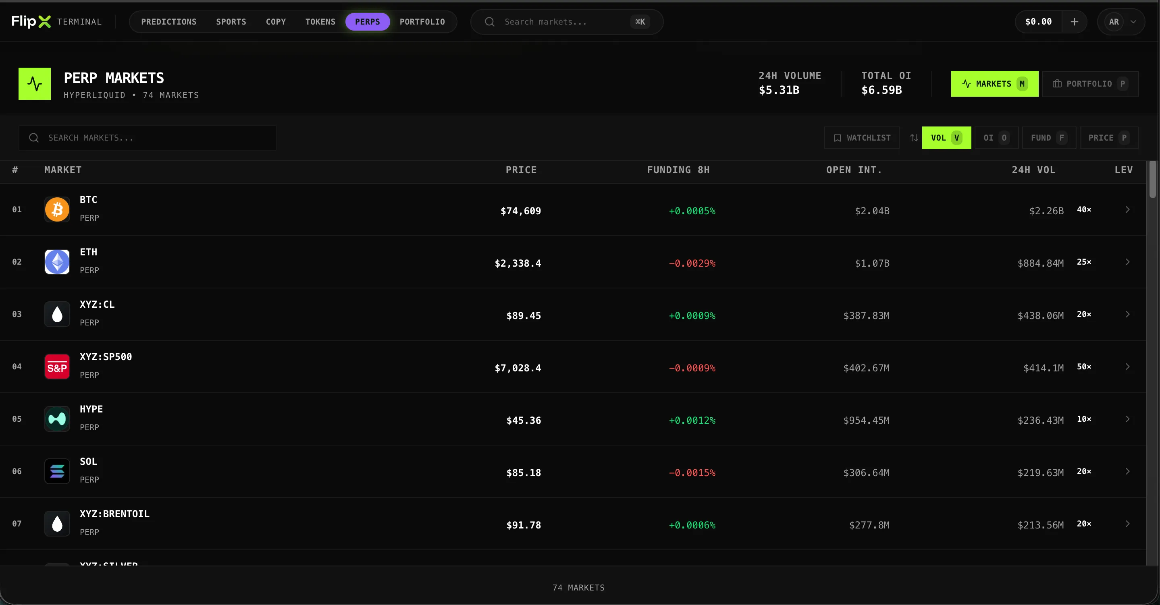1160x605 pixels.
Task: Expand the SOL market row chevron
Action: point(1128,471)
